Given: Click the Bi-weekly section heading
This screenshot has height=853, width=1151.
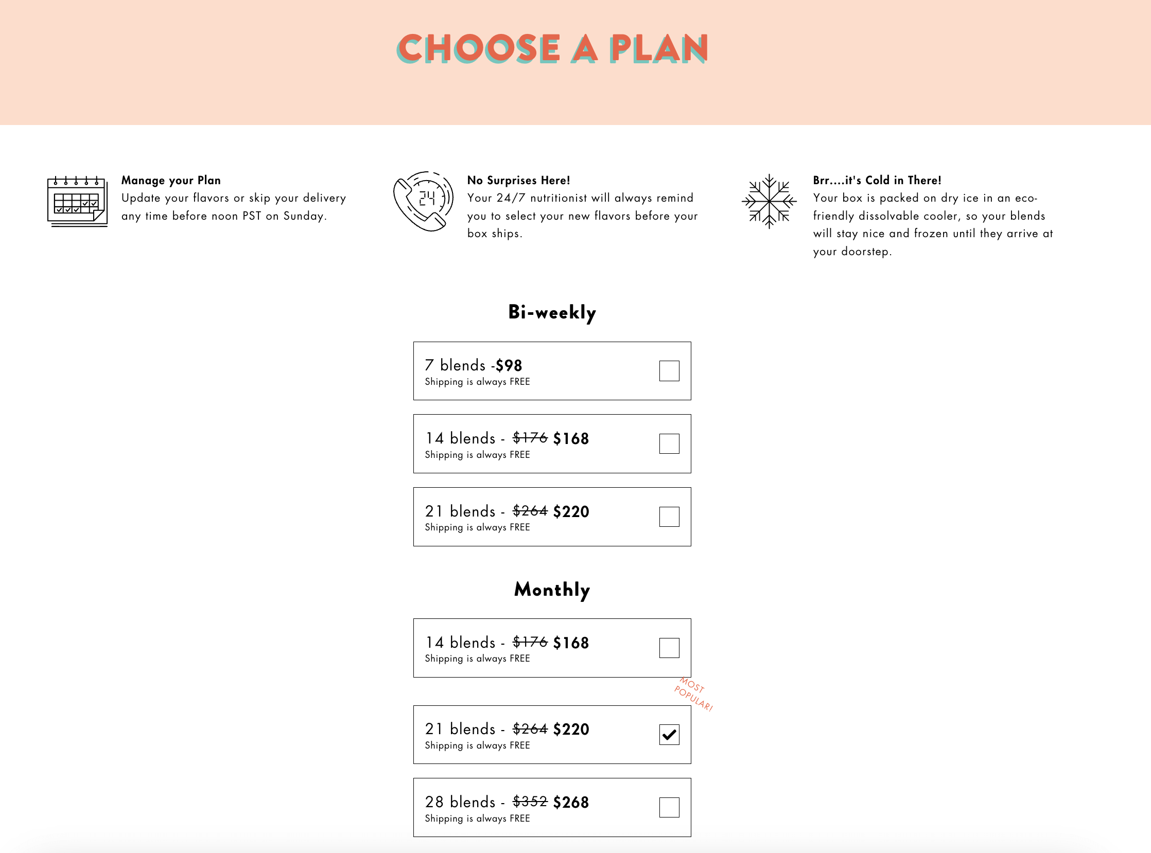Looking at the screenshot, I should 551,311.
